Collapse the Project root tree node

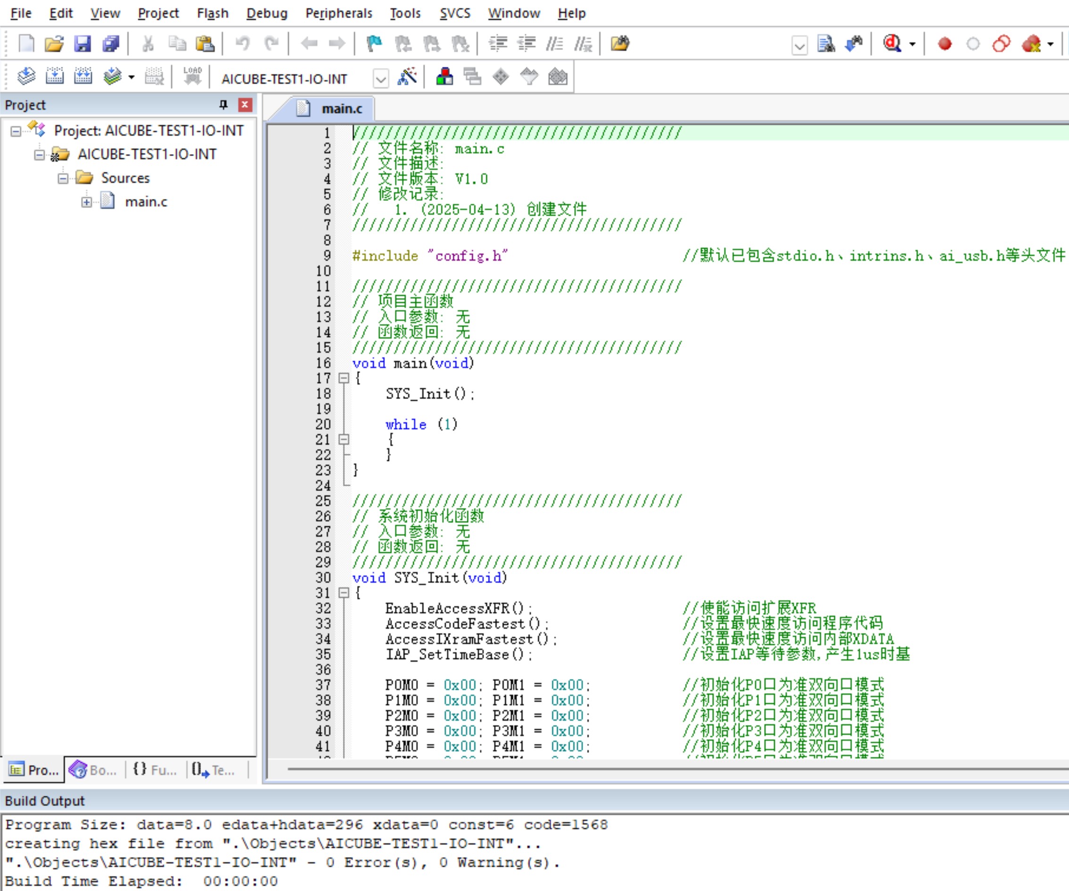point(16,132)
